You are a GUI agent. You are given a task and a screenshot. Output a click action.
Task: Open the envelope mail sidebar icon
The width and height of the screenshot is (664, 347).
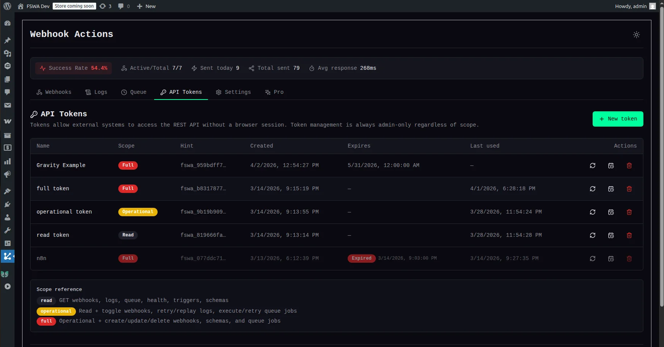(7, 105)
